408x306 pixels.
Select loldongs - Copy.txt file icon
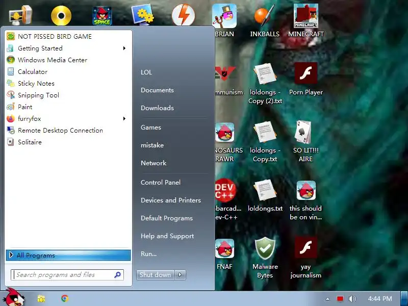point(265,132)
